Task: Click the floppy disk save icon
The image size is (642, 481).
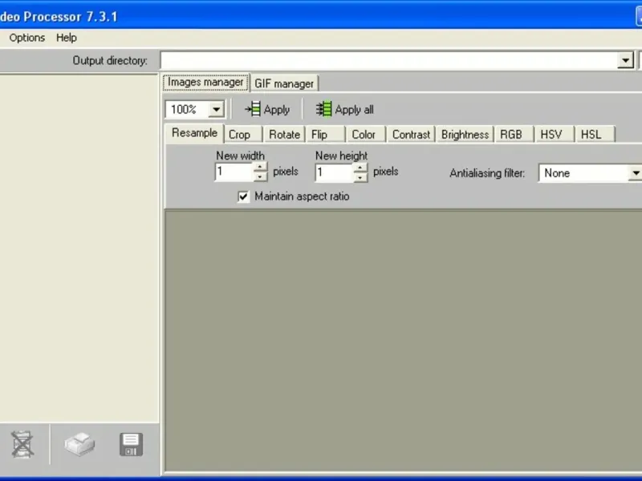Action: tap(131, 445)
